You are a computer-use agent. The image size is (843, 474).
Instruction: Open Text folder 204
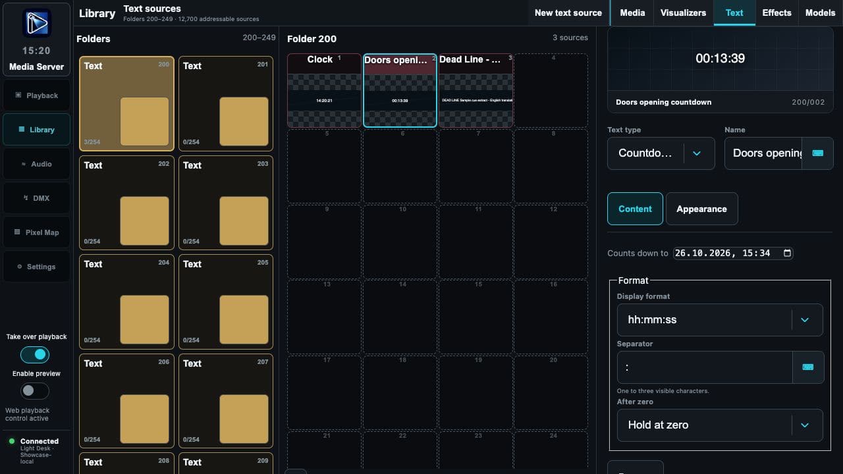coord(126,302)
